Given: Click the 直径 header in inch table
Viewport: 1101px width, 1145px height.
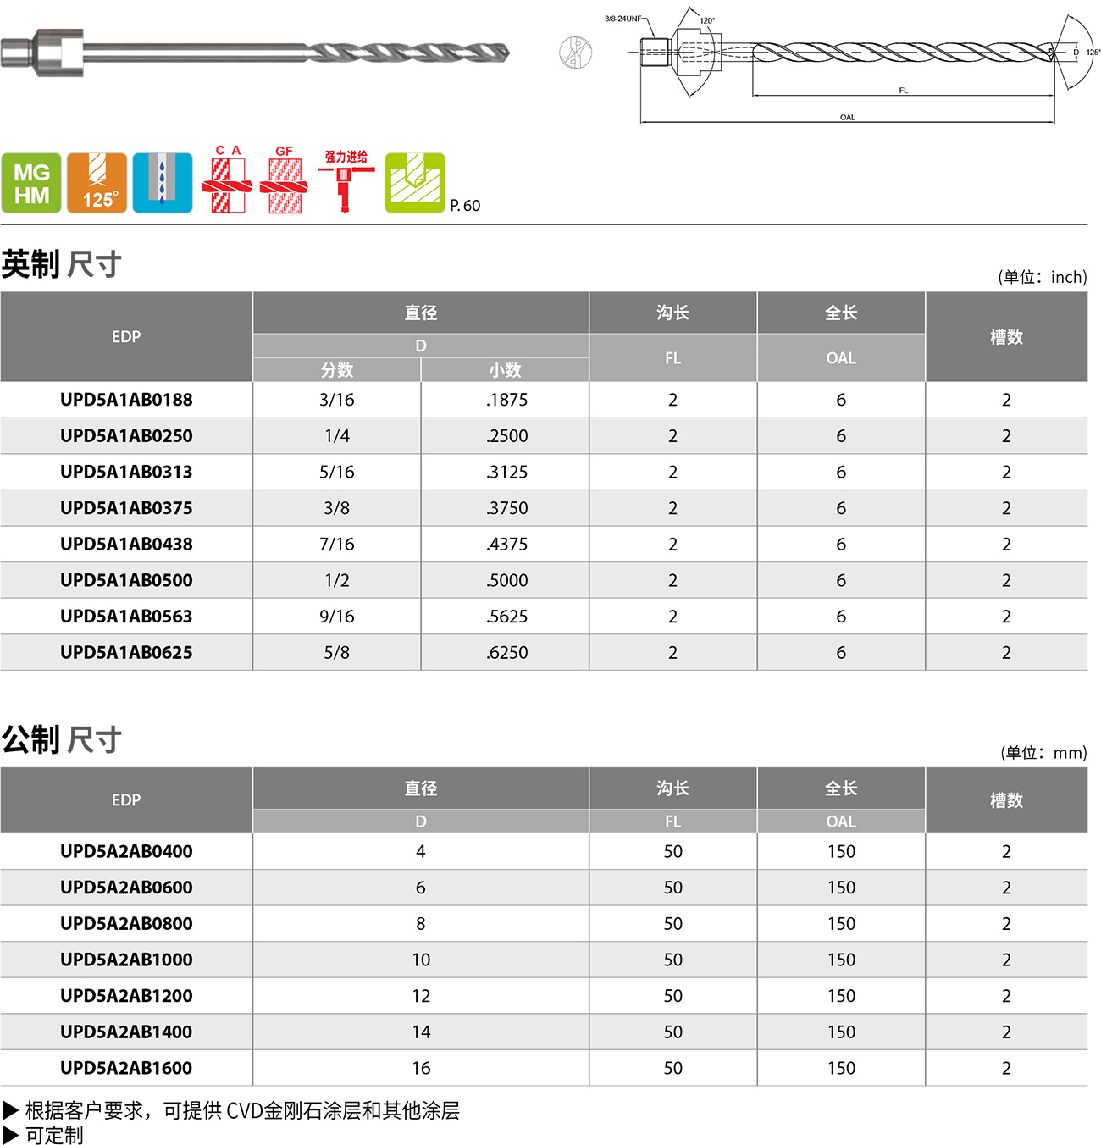Looking at the screenshot, I should (x=421, y=313).
